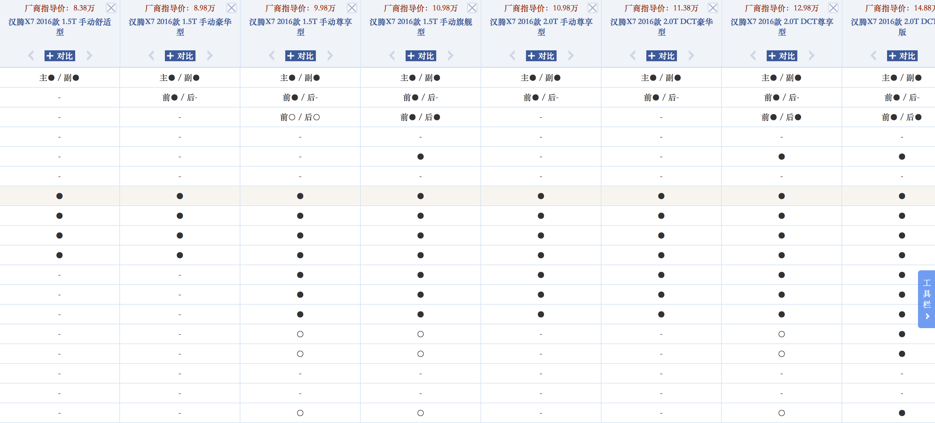Add 2.0T 手动尊享型 to 对比

[x=542, y=55]
